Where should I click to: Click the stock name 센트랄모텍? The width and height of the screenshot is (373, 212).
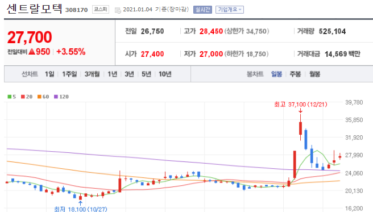point(34,9)
